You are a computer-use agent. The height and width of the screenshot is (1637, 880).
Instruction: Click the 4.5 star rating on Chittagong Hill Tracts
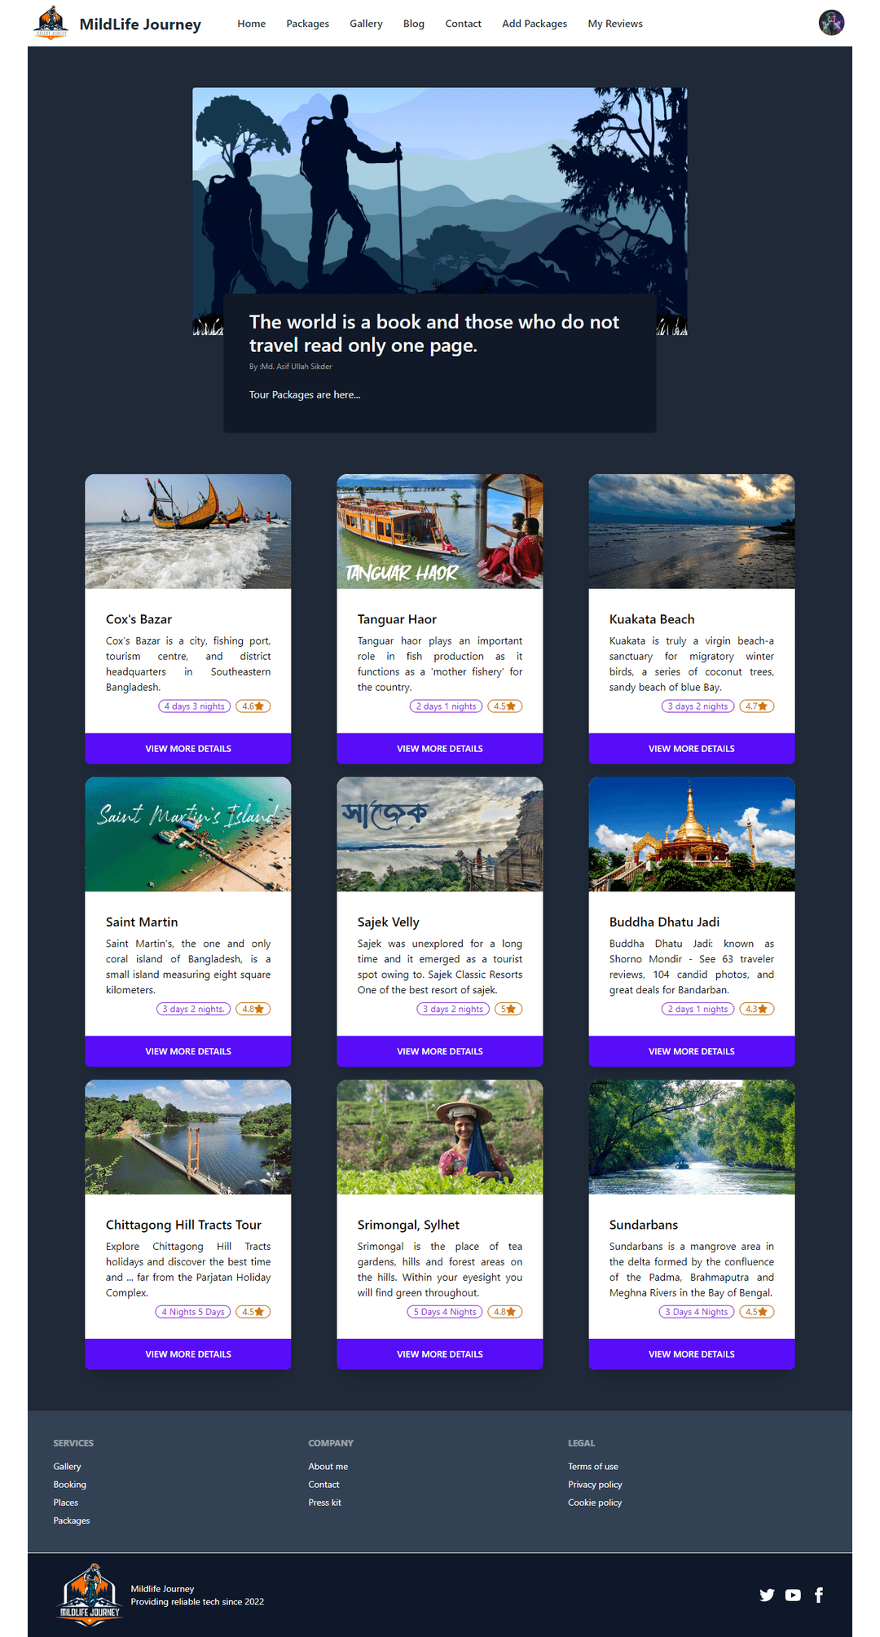coord(253,1312)
